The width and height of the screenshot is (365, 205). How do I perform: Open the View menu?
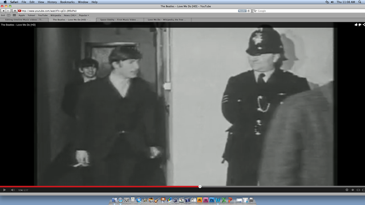(41, 2)
